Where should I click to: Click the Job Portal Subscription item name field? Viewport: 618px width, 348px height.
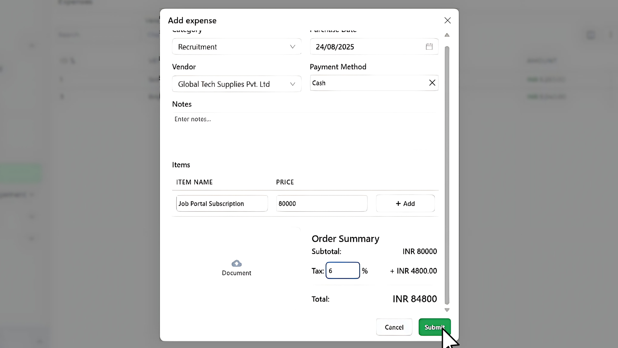pyautogui.click(x=222, y=204)
